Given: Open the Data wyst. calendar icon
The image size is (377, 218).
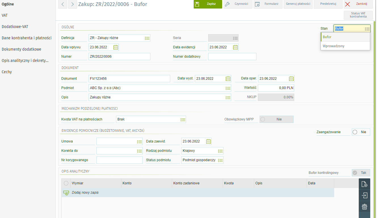Looking at the screenshot, I should tap(228, 79).
